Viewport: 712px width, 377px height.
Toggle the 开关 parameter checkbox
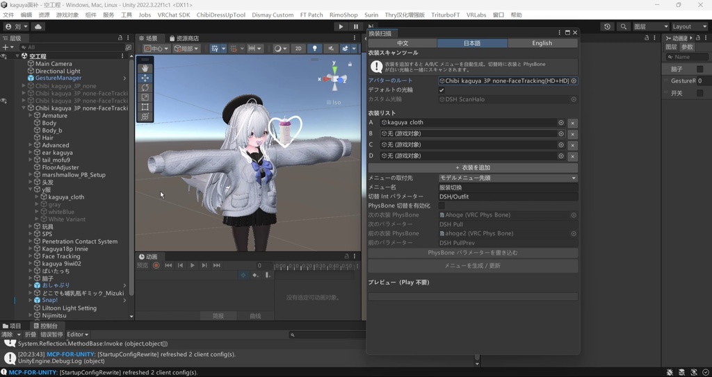point(699,93)
